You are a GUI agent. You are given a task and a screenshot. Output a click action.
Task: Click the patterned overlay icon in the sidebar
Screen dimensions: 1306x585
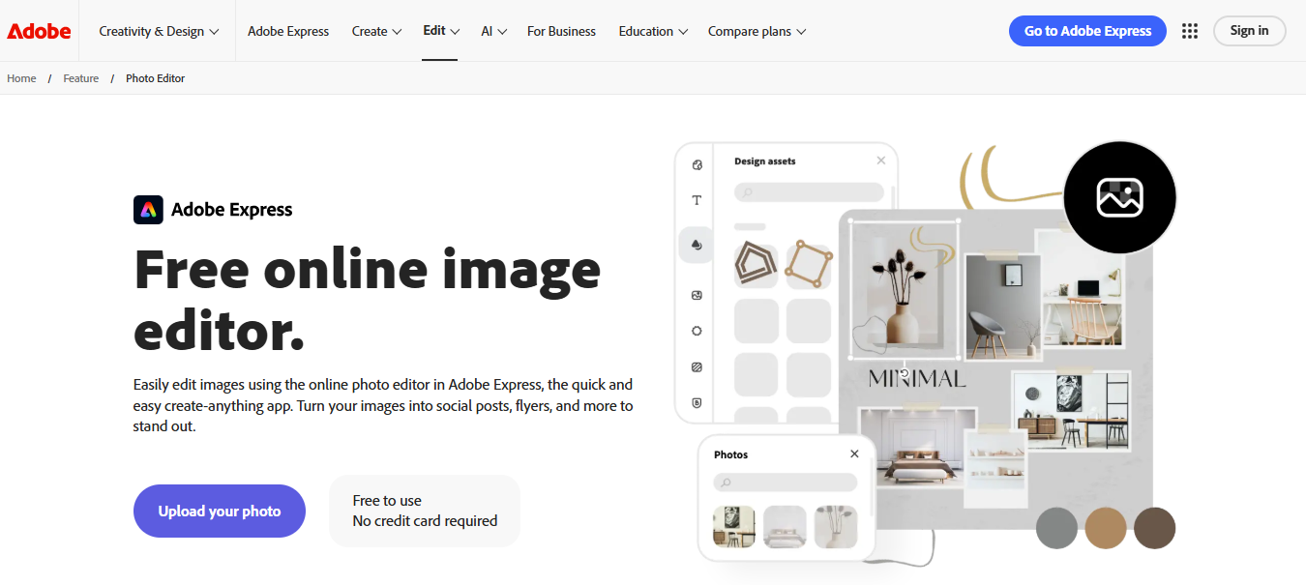(696, 366)
